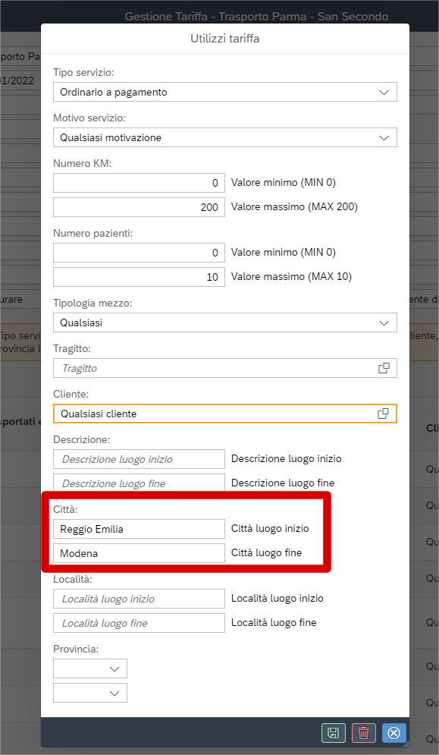The width and height of the screenshot is (439, 755).
Task: Click label Valore massimo (MAX 200)
Action: pyautogui.click(x=294, y=207)
